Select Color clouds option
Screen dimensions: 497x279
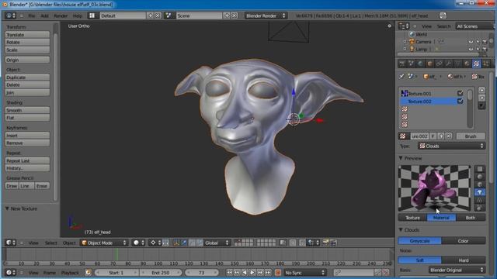tap(464, 241)
